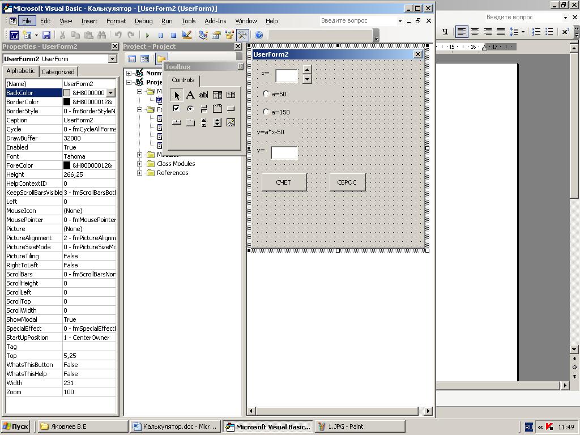The image size is (580, 435).
Task: Click View Object icon in Project panel
Action: point(144,59)
